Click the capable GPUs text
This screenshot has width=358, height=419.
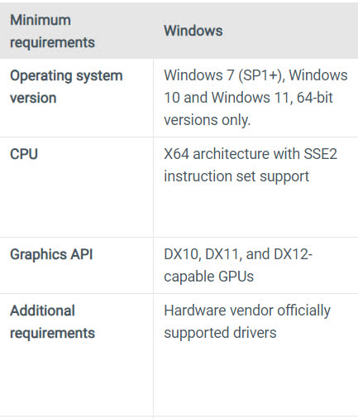pos(208,277)
